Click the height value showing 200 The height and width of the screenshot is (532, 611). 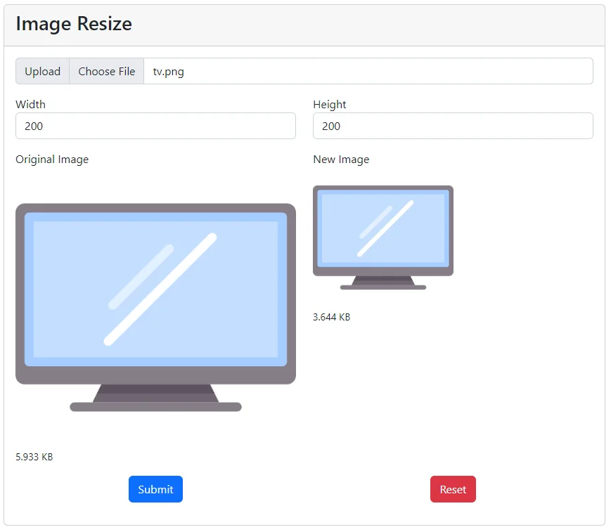[331, 126]
